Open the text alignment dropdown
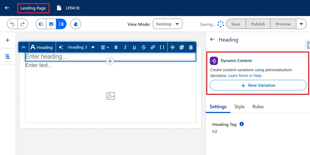Screen dimensions: 310x155 pos(105,47)
